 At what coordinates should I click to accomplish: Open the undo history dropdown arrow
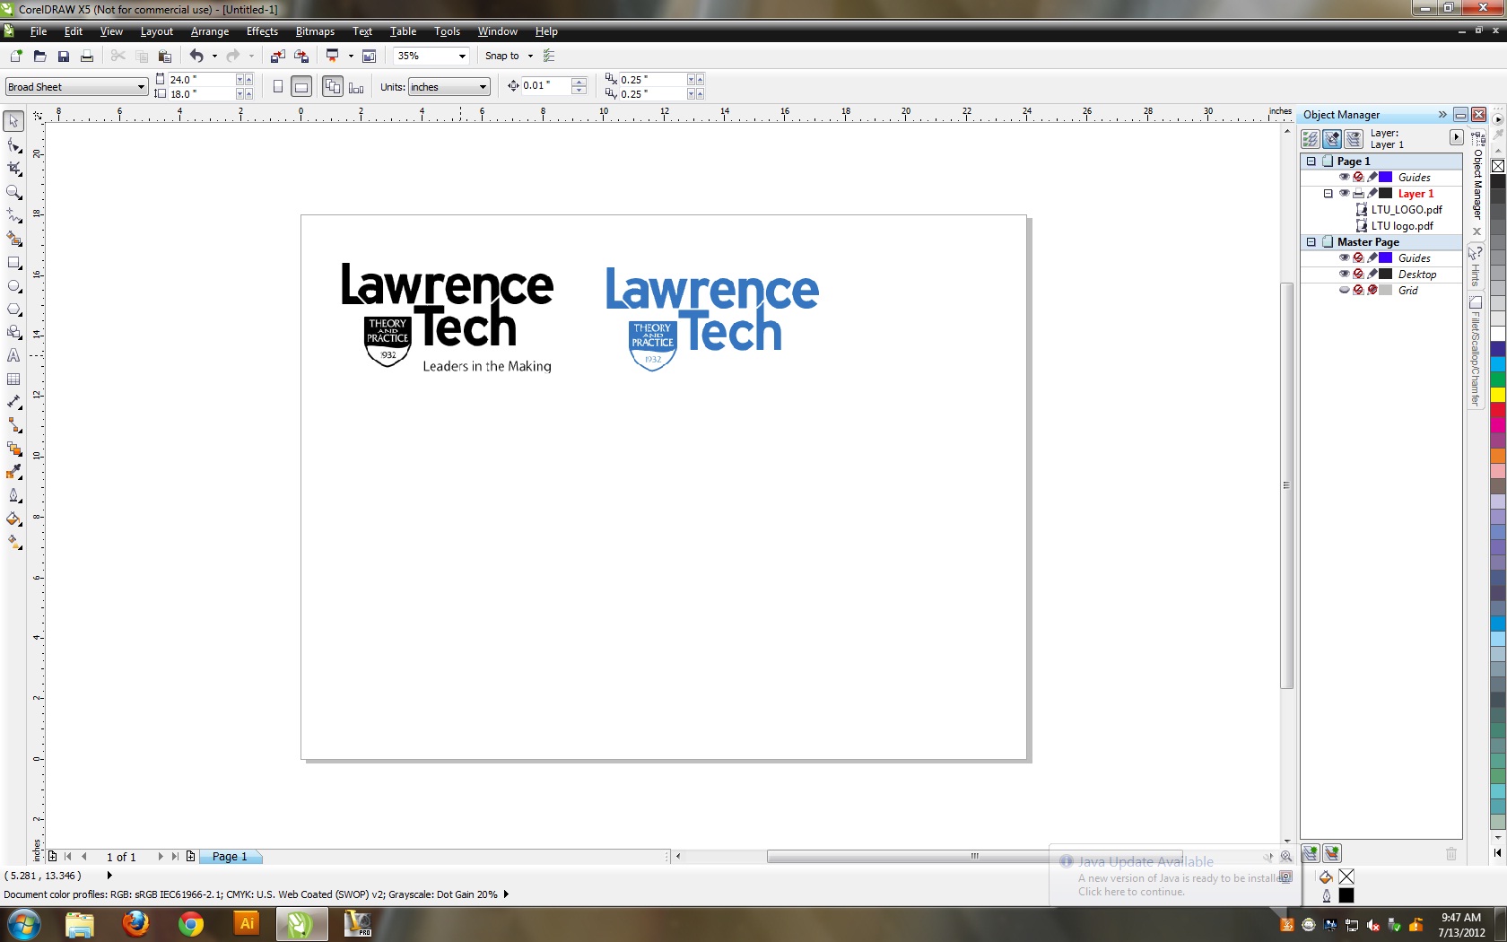[x=214, y=56]
